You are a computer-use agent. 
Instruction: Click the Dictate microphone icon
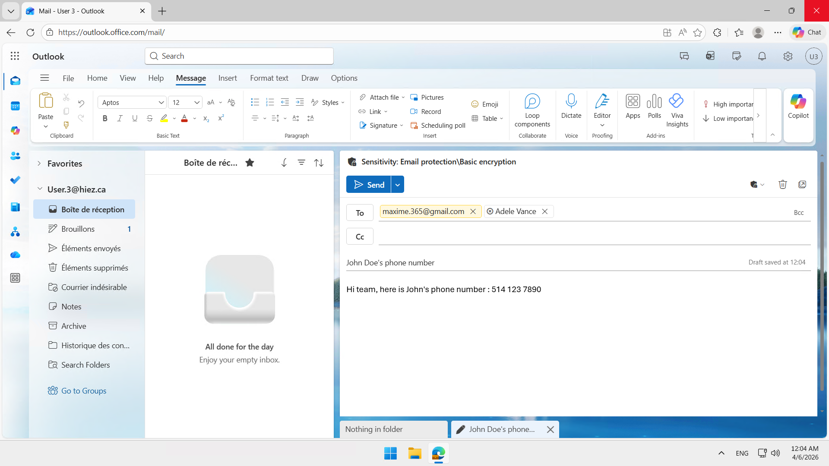(x=571, y=102)
